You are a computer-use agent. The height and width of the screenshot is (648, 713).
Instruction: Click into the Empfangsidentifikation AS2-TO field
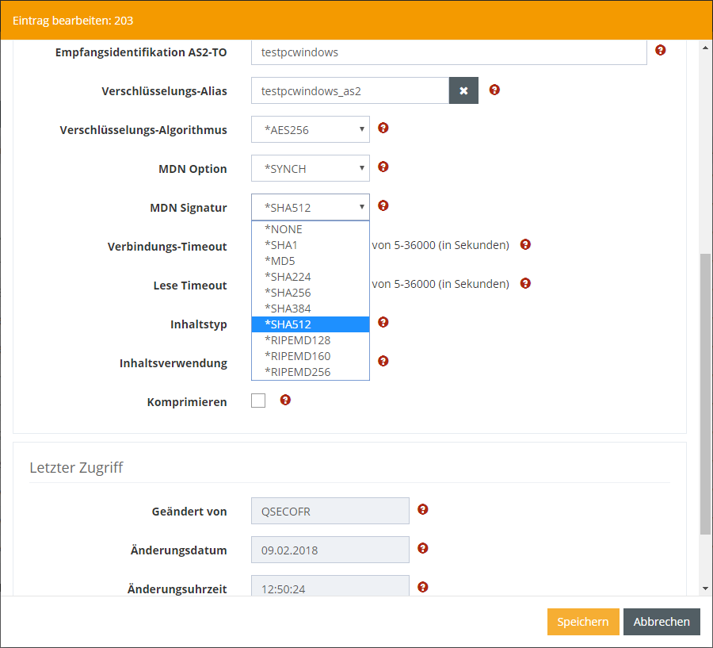(448, 52)
